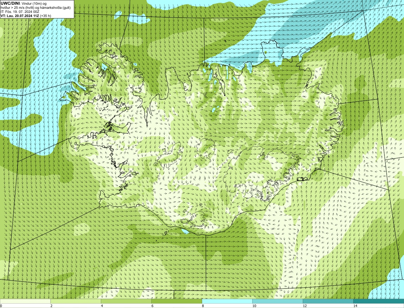Click the legend color band between 12 and 14
Image resolution: width=404 pixels, height=308 pixels.
(x=328, y=301)
